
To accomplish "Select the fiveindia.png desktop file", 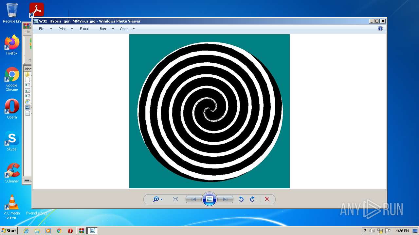I will (x=36, y=213).
